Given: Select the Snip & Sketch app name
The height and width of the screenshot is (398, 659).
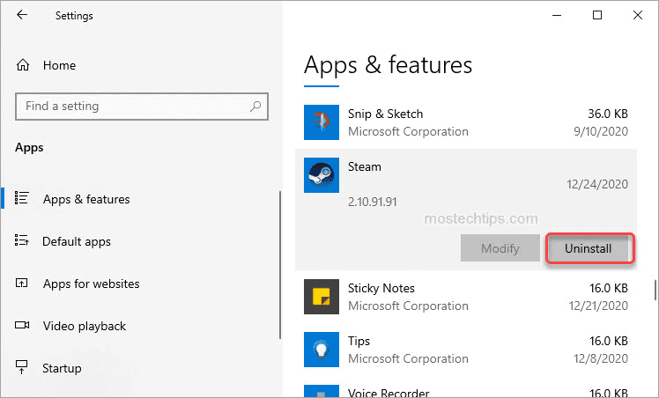Looking at the screenshot, I should click(x=385, y=114).
